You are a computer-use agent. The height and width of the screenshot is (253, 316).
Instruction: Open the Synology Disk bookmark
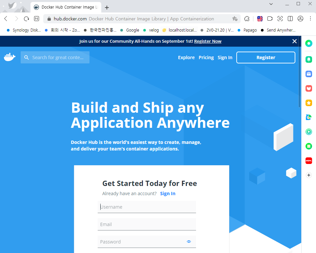click(24, 30)
